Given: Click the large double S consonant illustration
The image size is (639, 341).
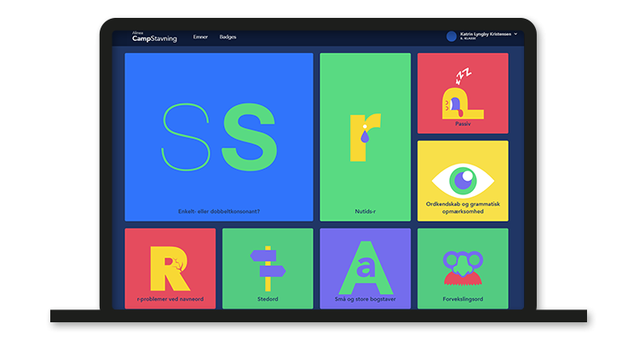Looking at the screenshot, I should click(x=219, y=136).
